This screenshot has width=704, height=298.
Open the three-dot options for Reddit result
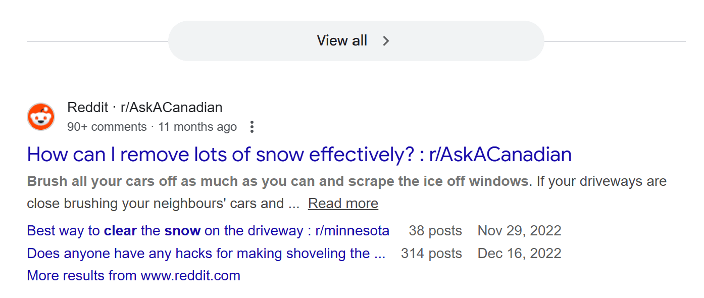point(252,127)
